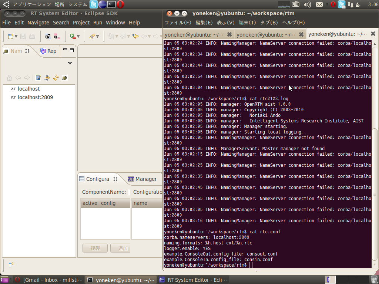This screenshot has height=284, width=379.
Task: Open the Eclipse Run menu
Action: pos(98,23)
